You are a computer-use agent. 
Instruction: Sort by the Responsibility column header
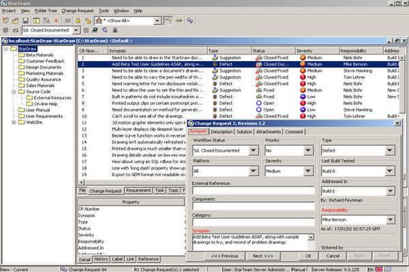click(x=361, y=51)
